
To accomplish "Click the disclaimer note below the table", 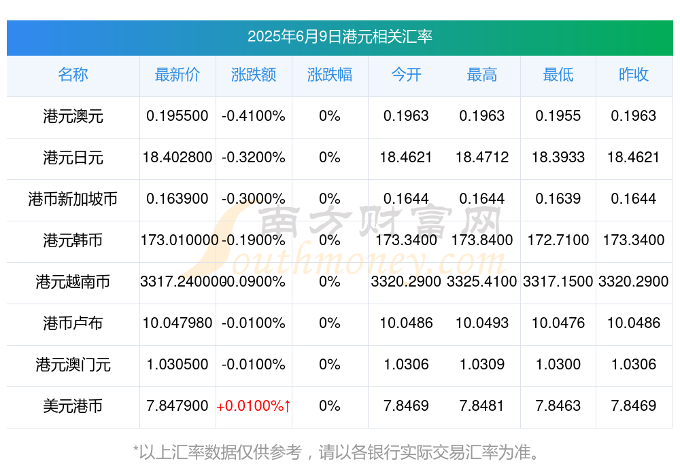I will pyautogui.click(x=337, y=452).
